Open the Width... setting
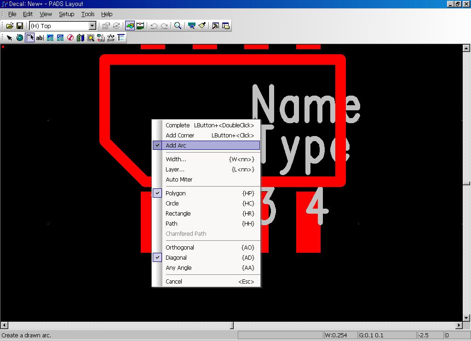Viewport: 471px width, 341px height. point(206,159)
